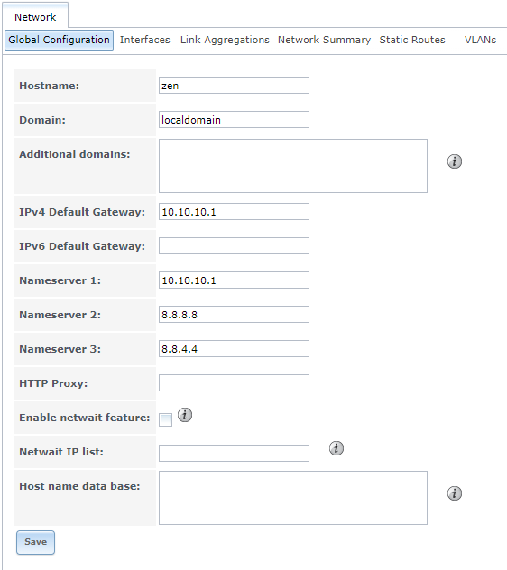Open the Link Aggregations tab
This screenshot has width=507, height=570.
225,40
